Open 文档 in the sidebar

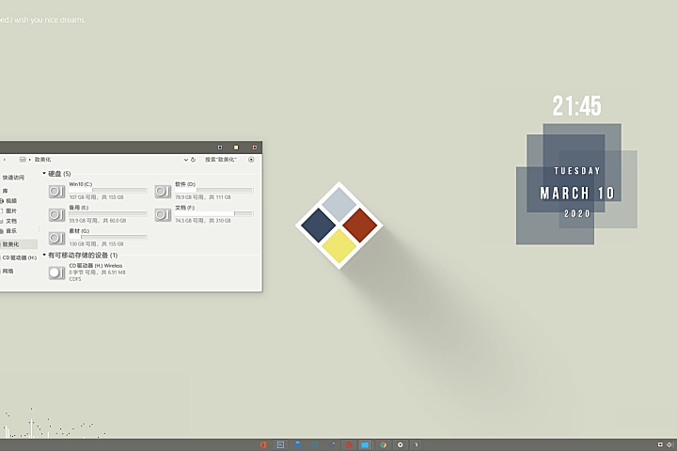(x=11, y=221)
